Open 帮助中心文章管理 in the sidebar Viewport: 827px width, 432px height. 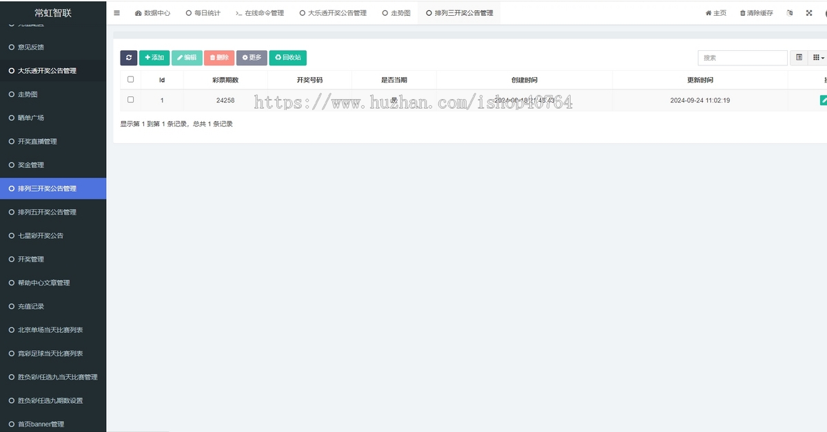53,283
